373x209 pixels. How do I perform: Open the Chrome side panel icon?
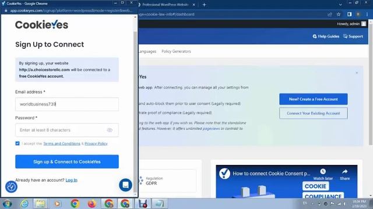point(349,14)
